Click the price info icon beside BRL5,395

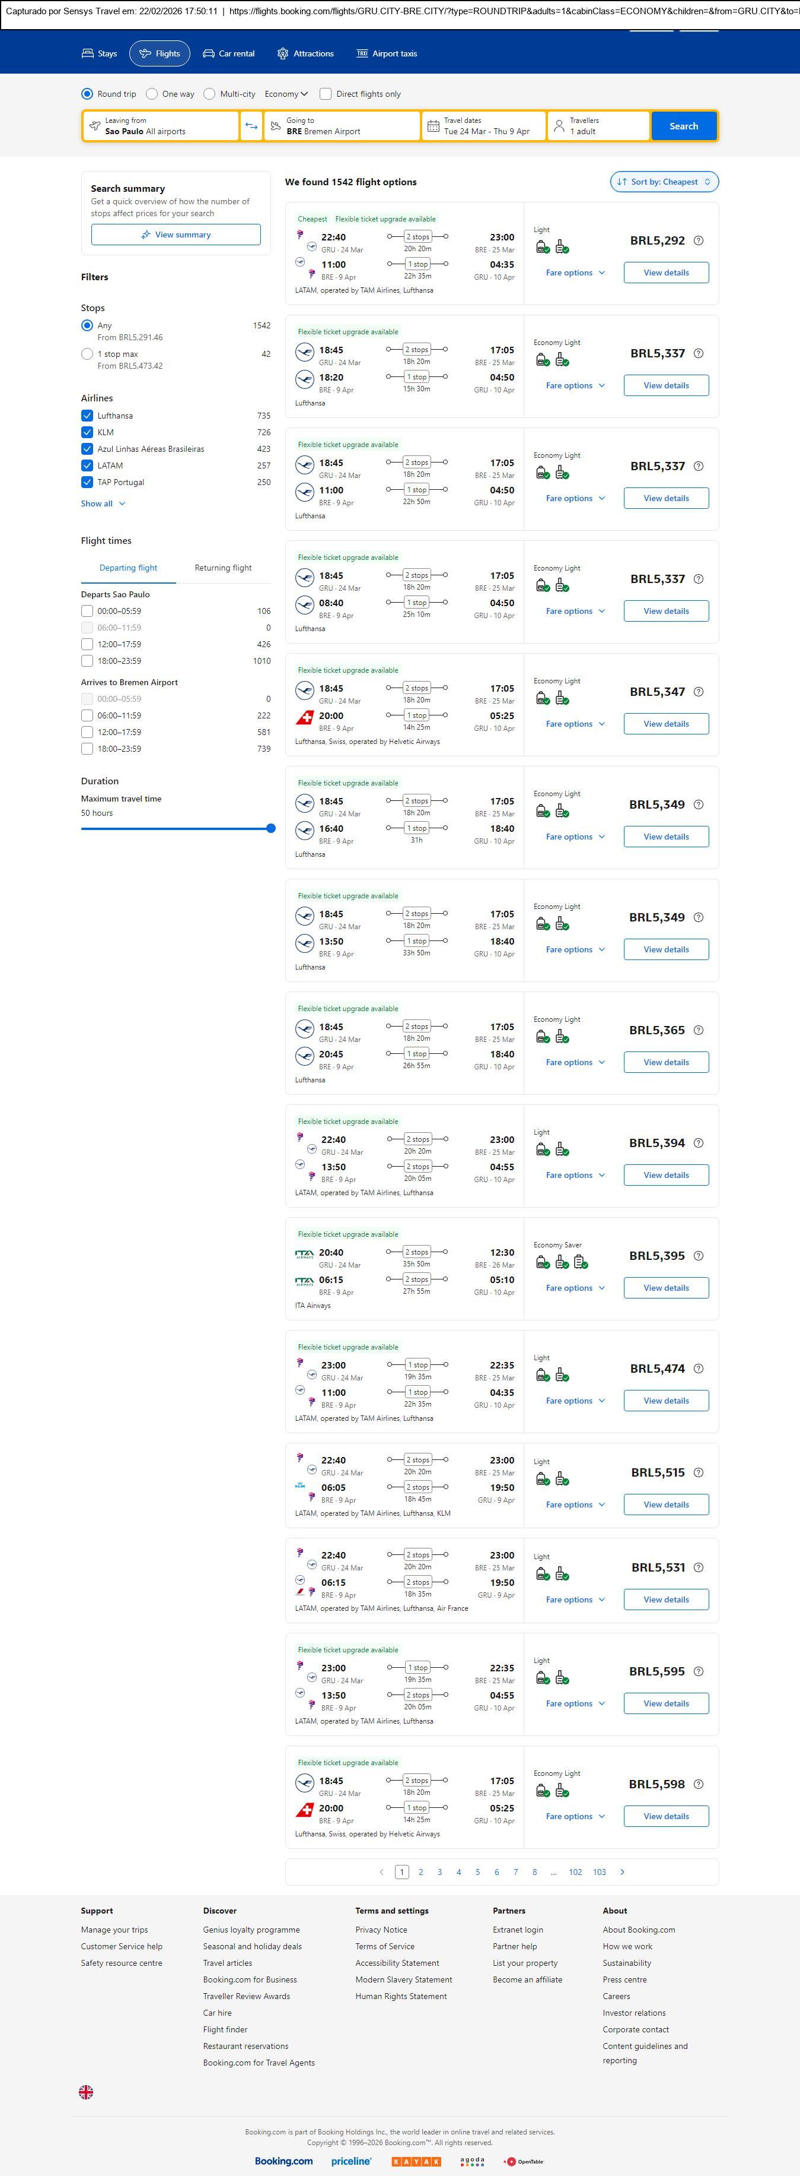[x=698, y=1256]
